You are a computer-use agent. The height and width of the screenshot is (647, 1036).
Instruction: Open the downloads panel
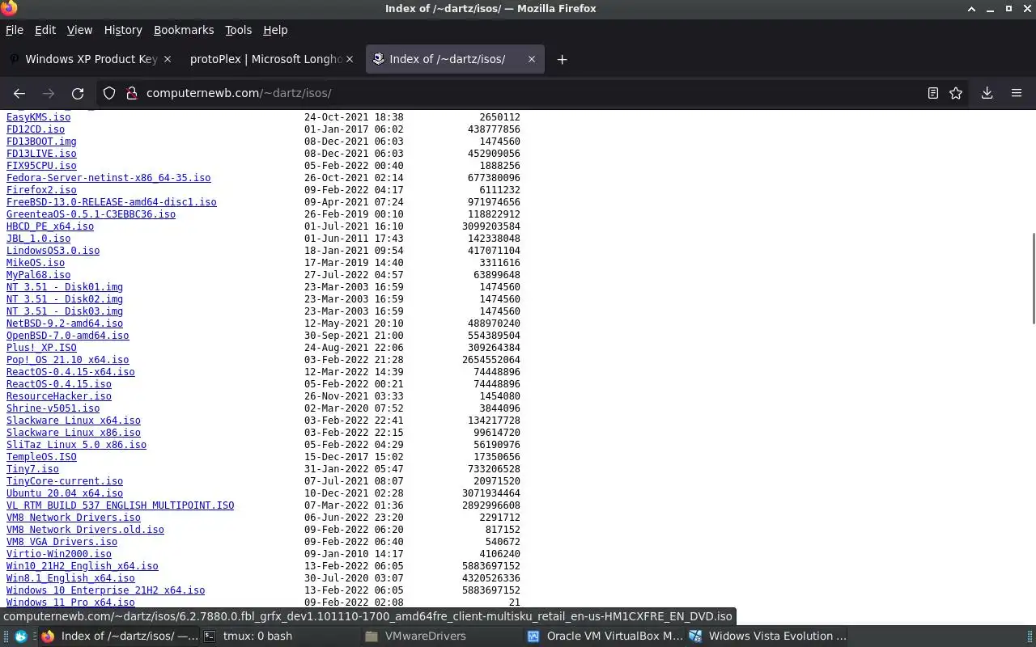(x=987, y=93)
